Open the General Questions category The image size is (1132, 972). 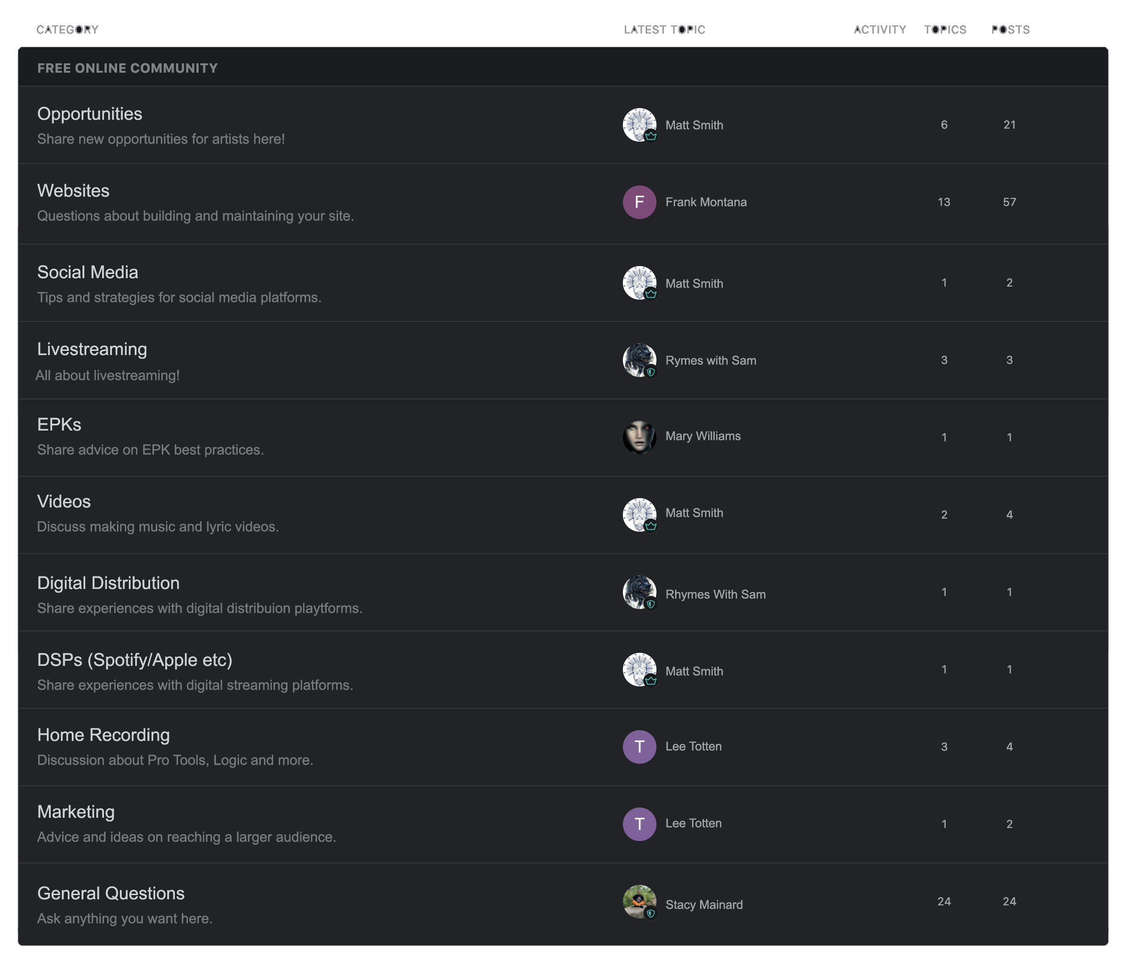pyautogui.click(x=111, y=893)
